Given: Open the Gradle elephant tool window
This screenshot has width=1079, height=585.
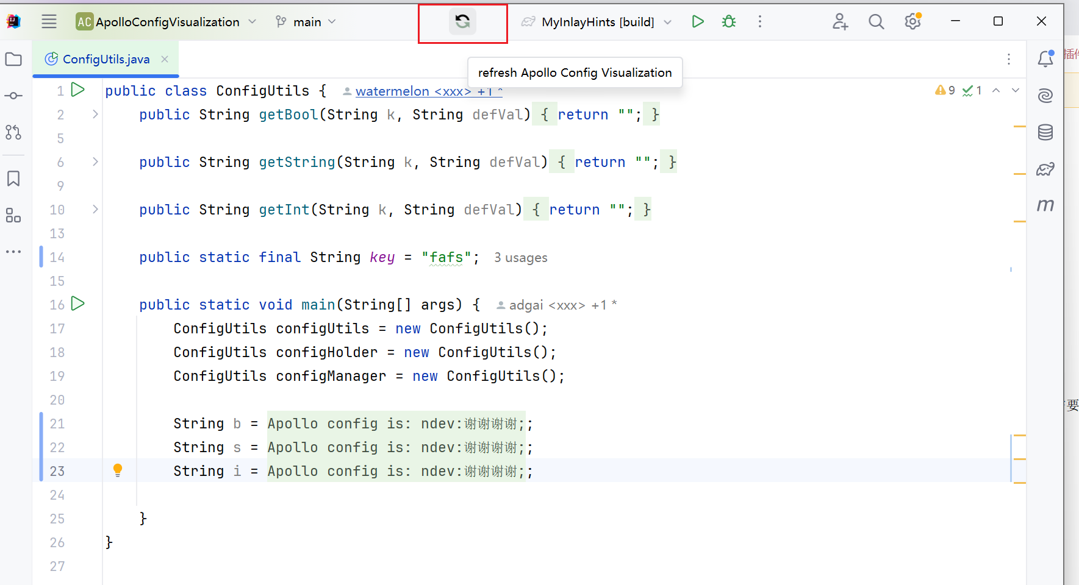Looking at the screenshot, I should point(1045,169).
